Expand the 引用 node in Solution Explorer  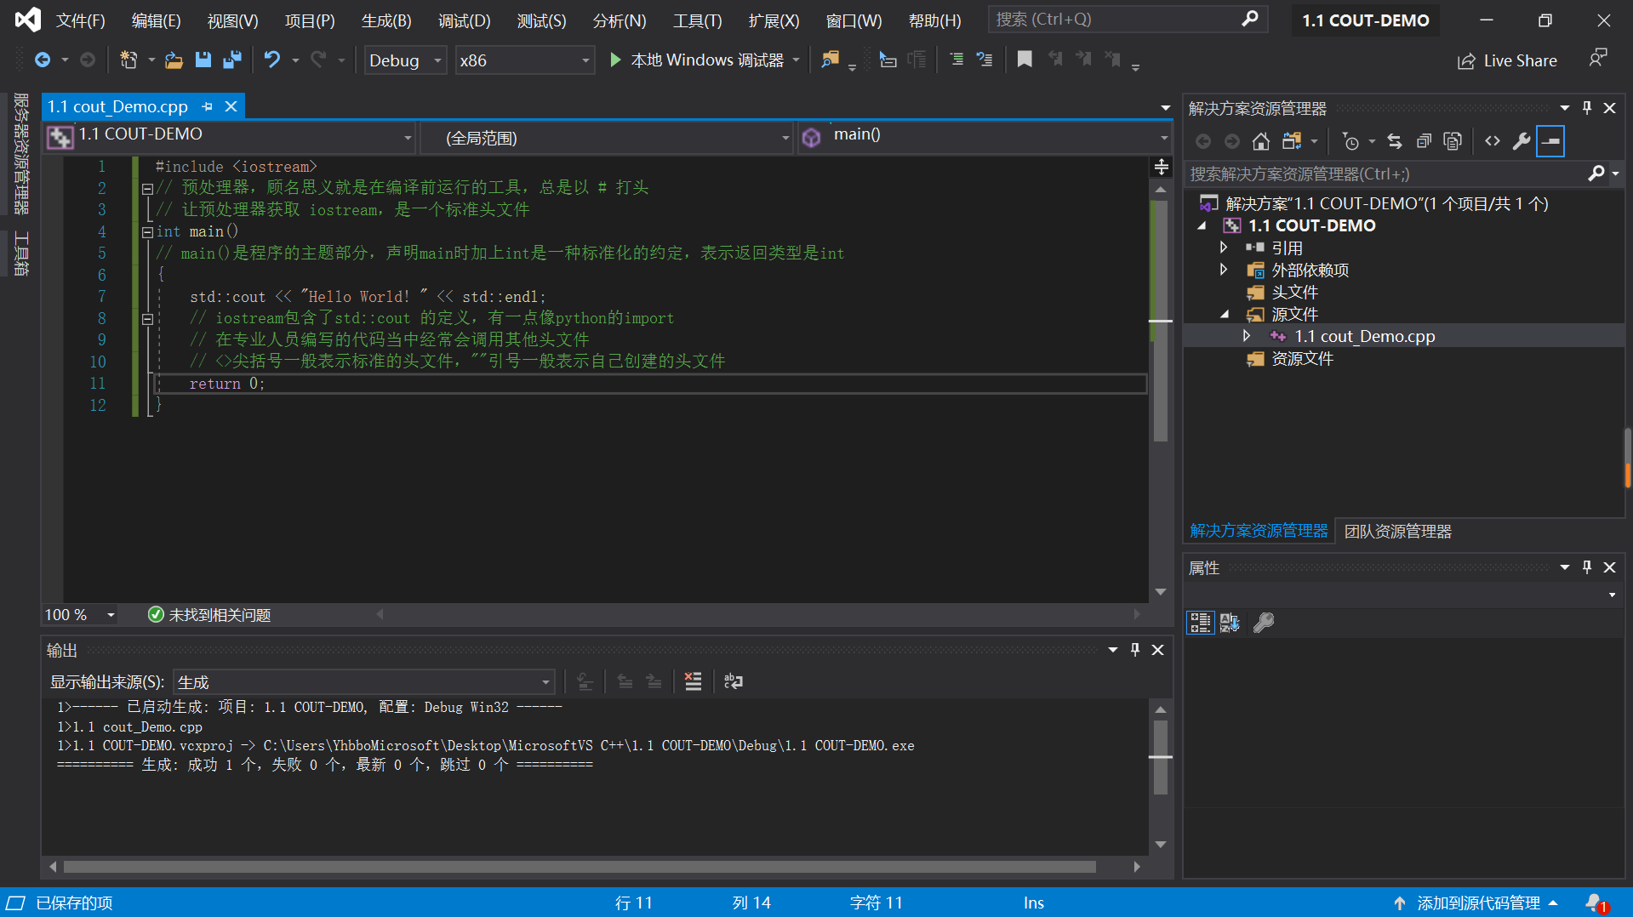(x=1224, y=248)
